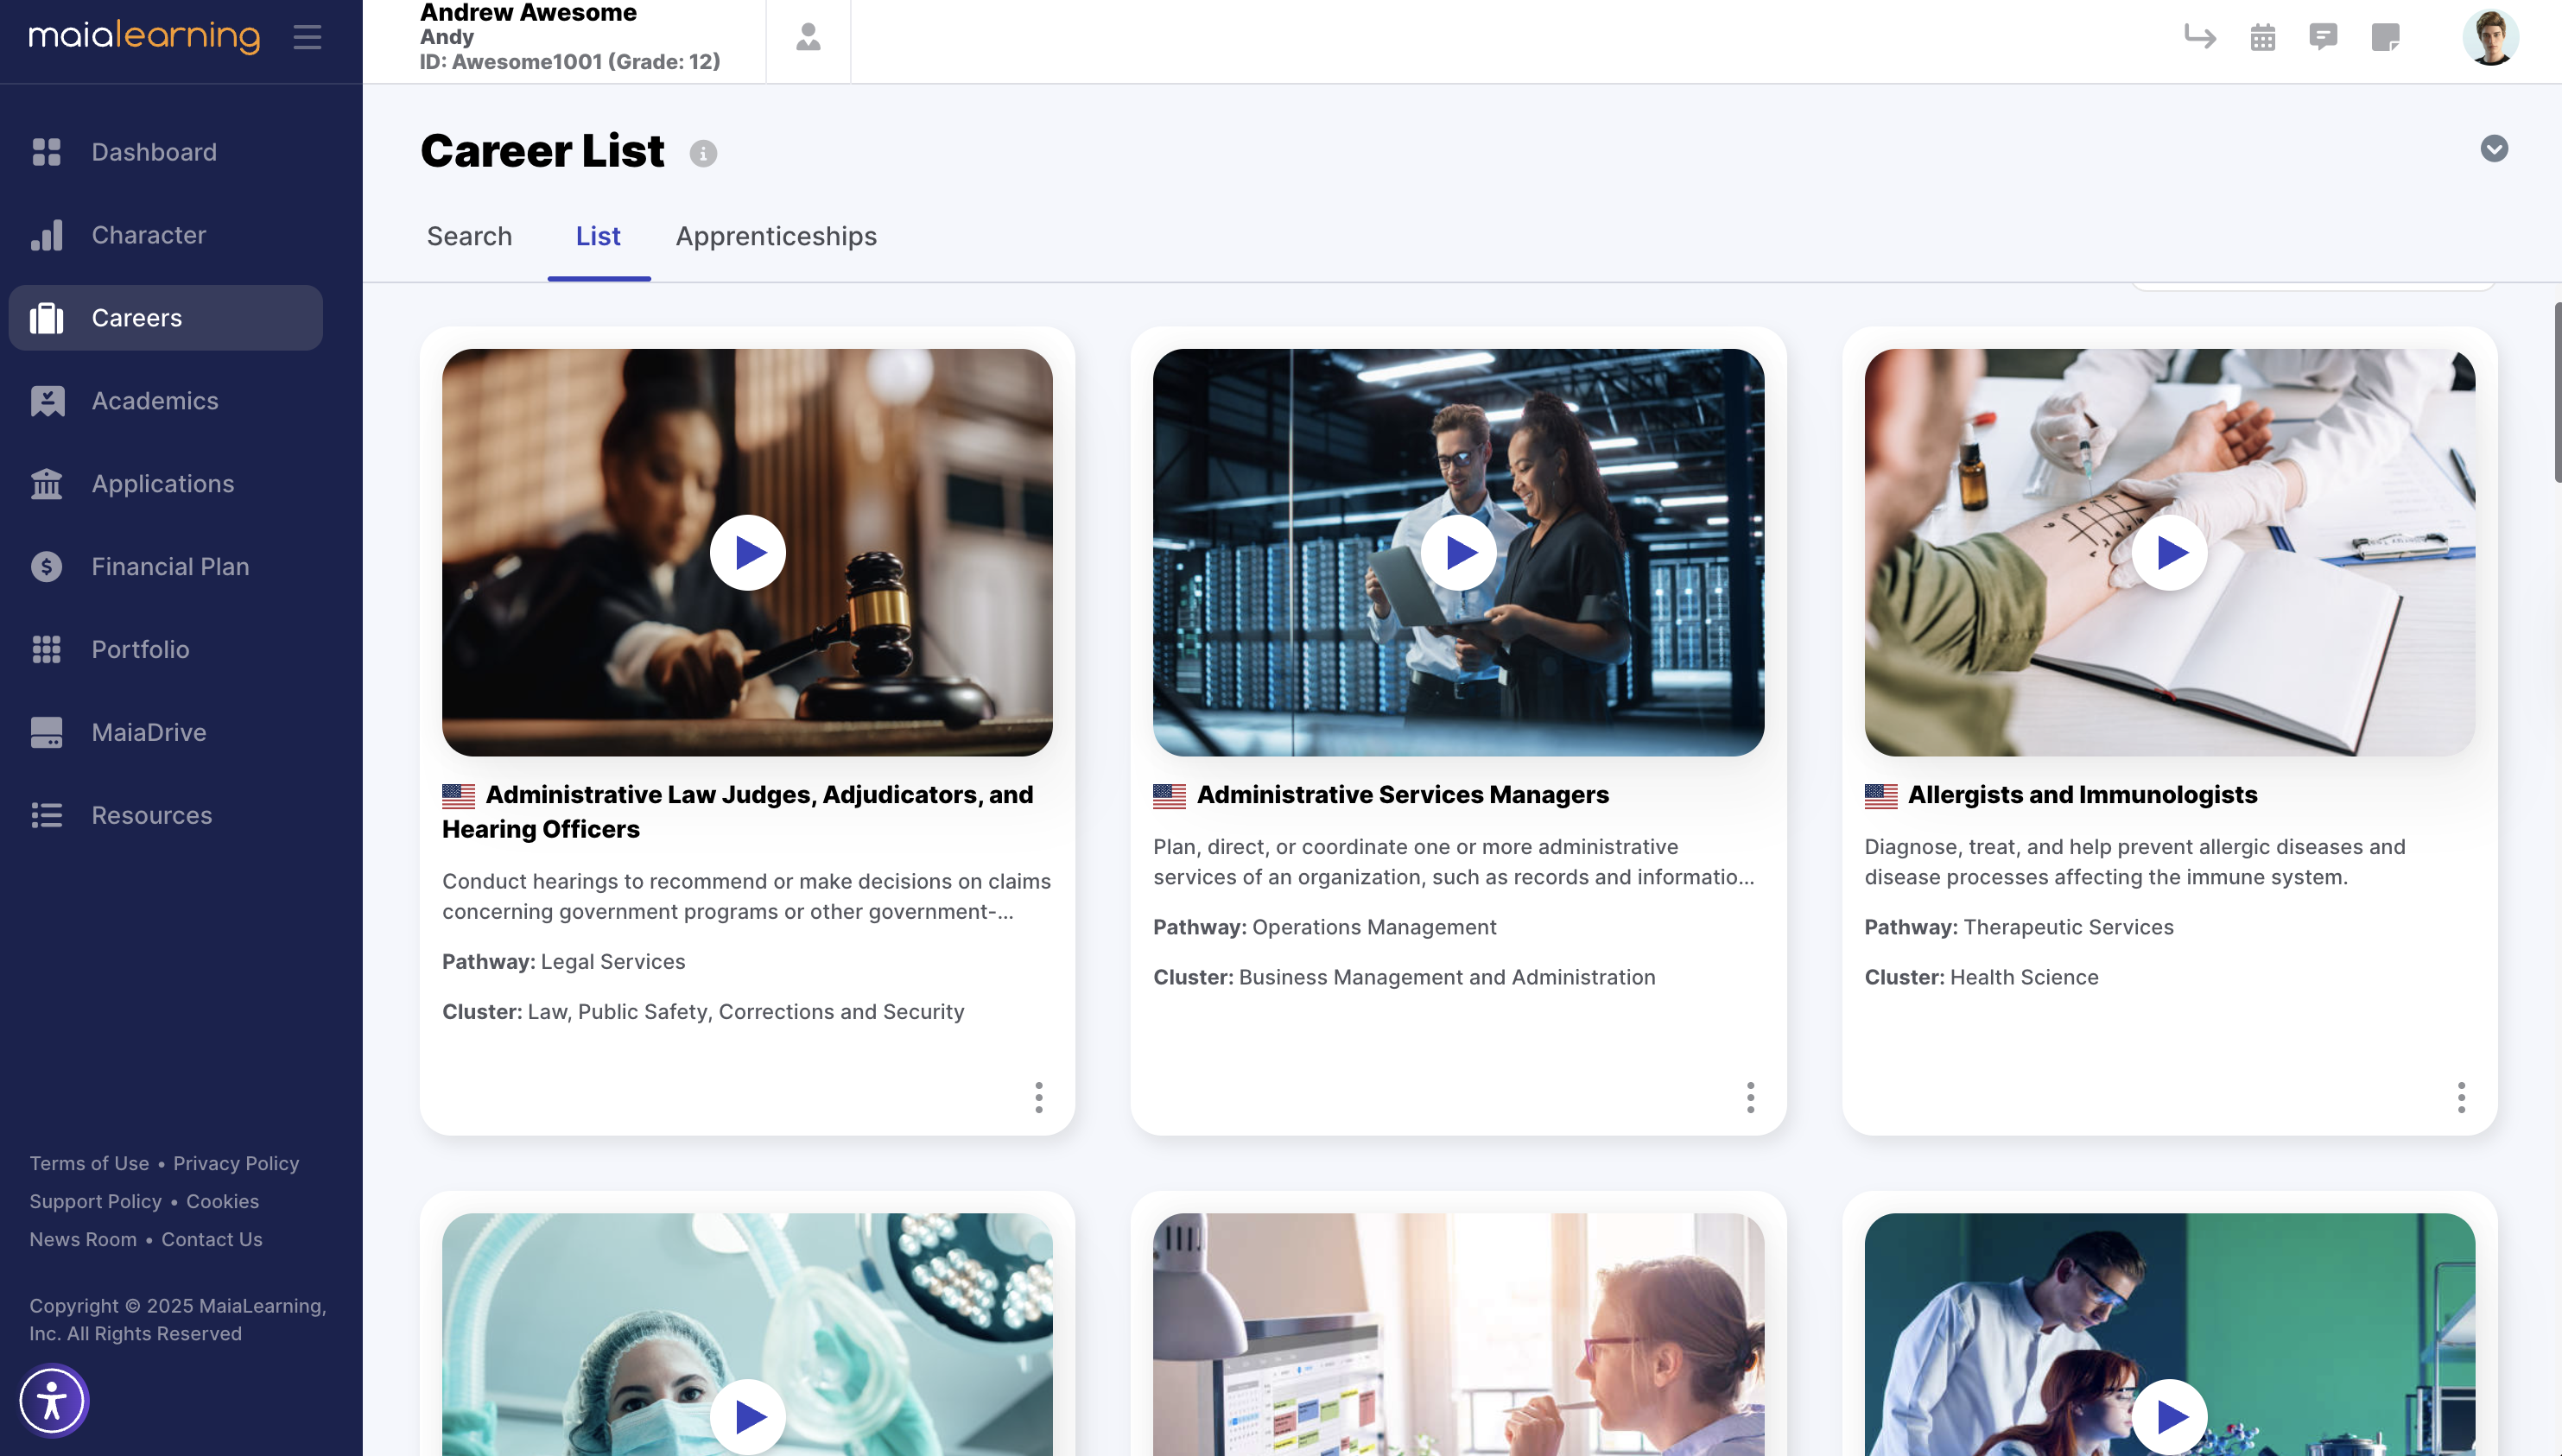Switch to the Search tab
Image resolution: width=2562 pixels, height=1456 pixels.
coord(469,236)
